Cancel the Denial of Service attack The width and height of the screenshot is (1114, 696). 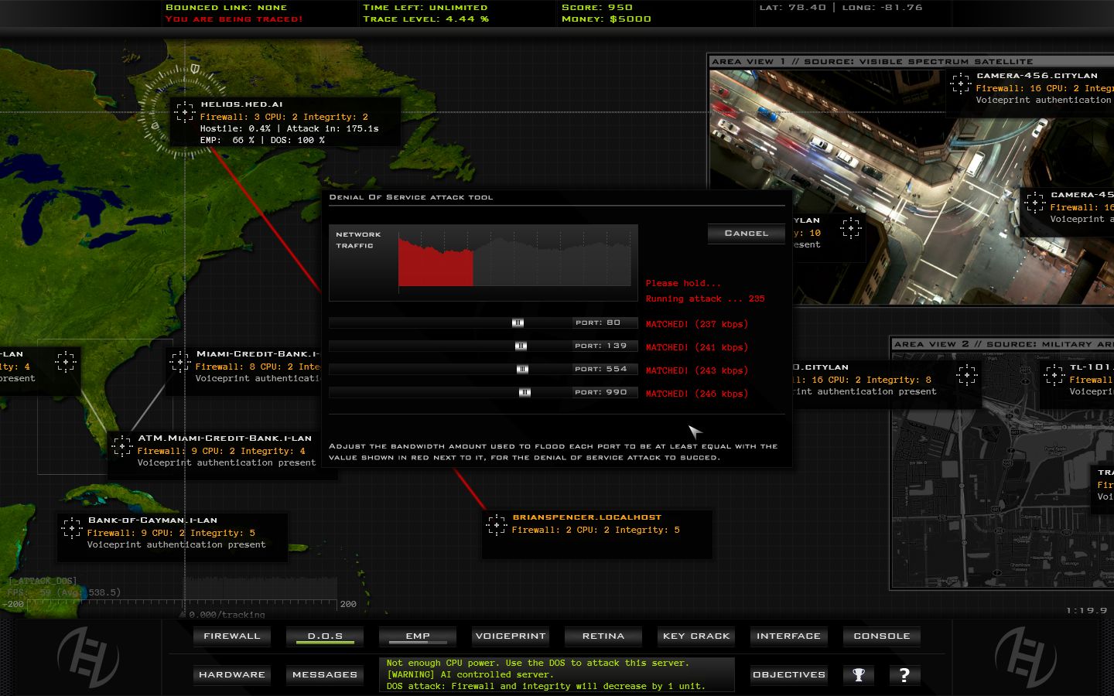pyautogui.click(x=745, y=233)
